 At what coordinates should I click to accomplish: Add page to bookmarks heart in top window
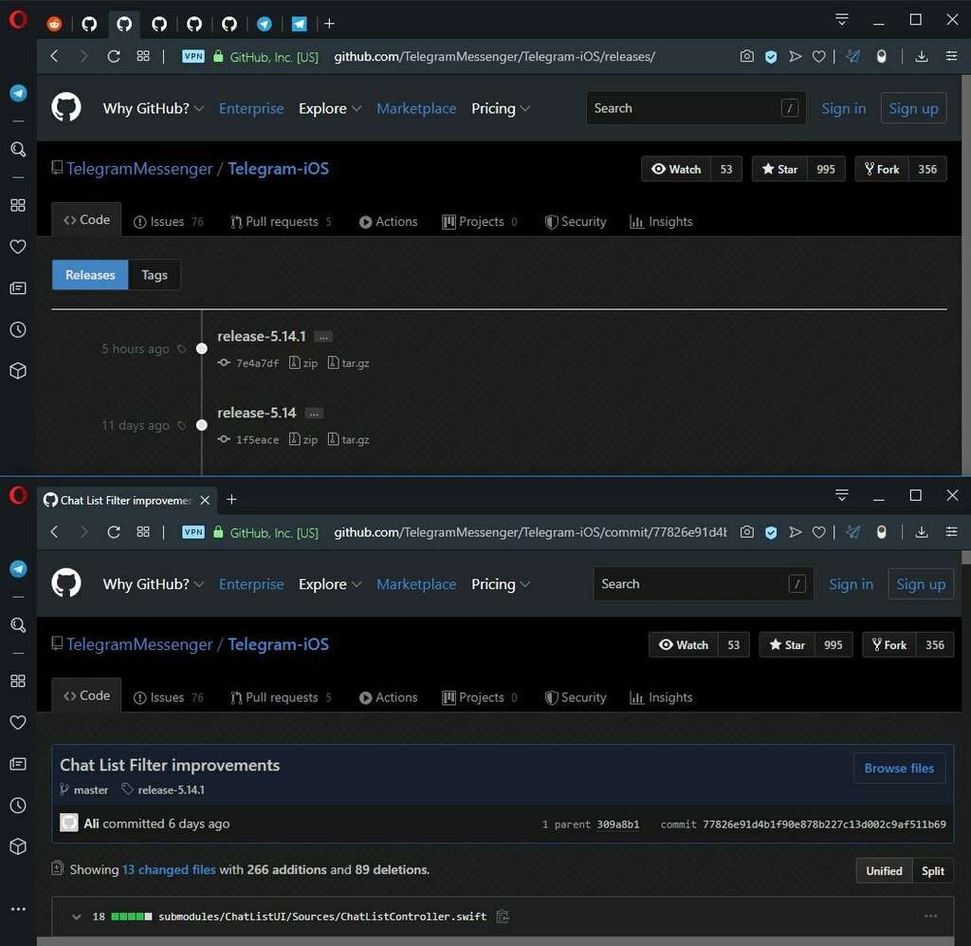pyautogui.click(x=818, y=57)
